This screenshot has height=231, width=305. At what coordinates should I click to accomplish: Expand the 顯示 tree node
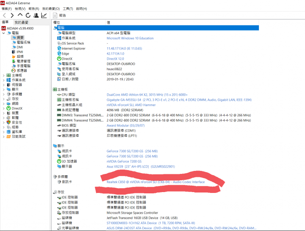(x=3, y=89)
